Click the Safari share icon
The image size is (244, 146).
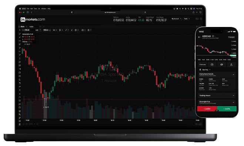tap(193, 12)
